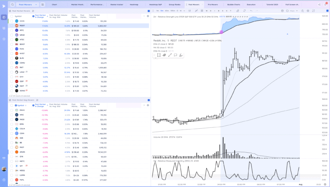The width and height of the screenshot is (330, 187).
Task: Open the help icon at sidebar bottom
Action: coord(4,180)
